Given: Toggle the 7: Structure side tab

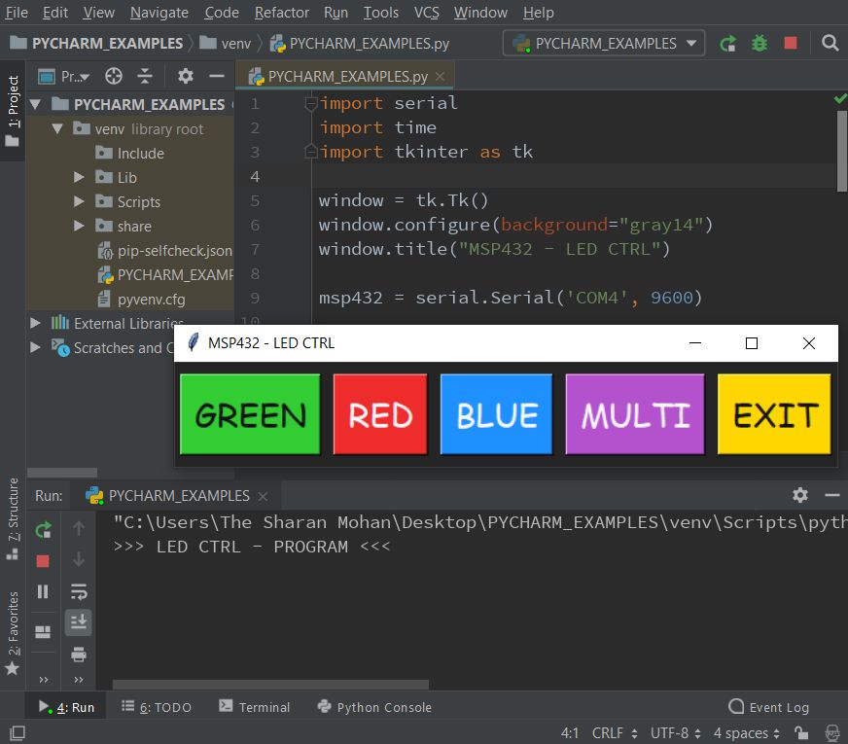Looking at the screenshot, I should click(13, 519).
